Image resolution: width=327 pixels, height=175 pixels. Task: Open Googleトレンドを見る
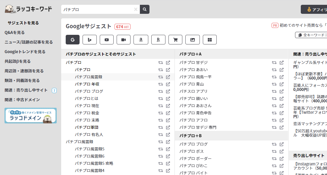tap(25, 52)
